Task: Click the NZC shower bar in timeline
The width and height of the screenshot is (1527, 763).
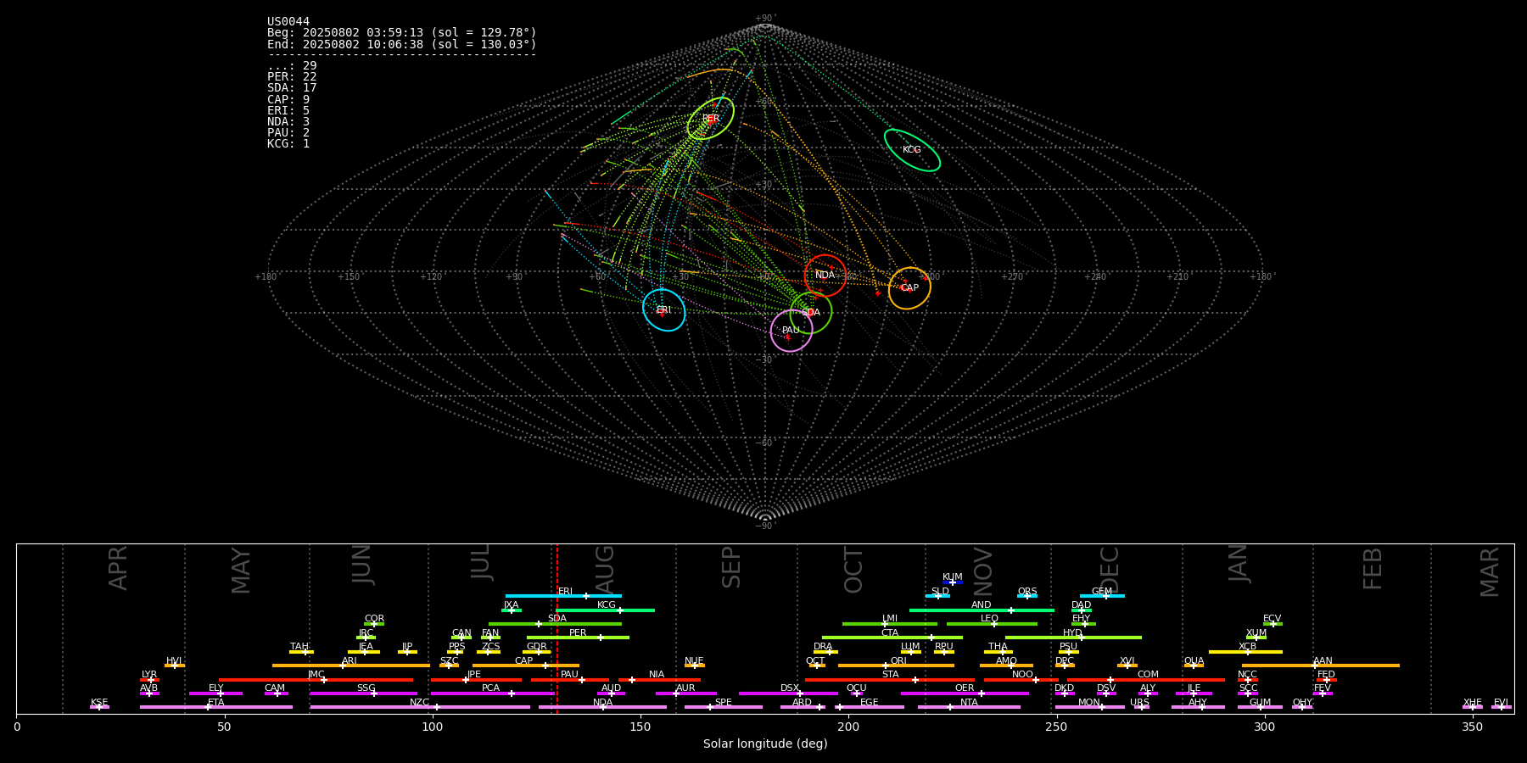Action: [x=420, y=707]
